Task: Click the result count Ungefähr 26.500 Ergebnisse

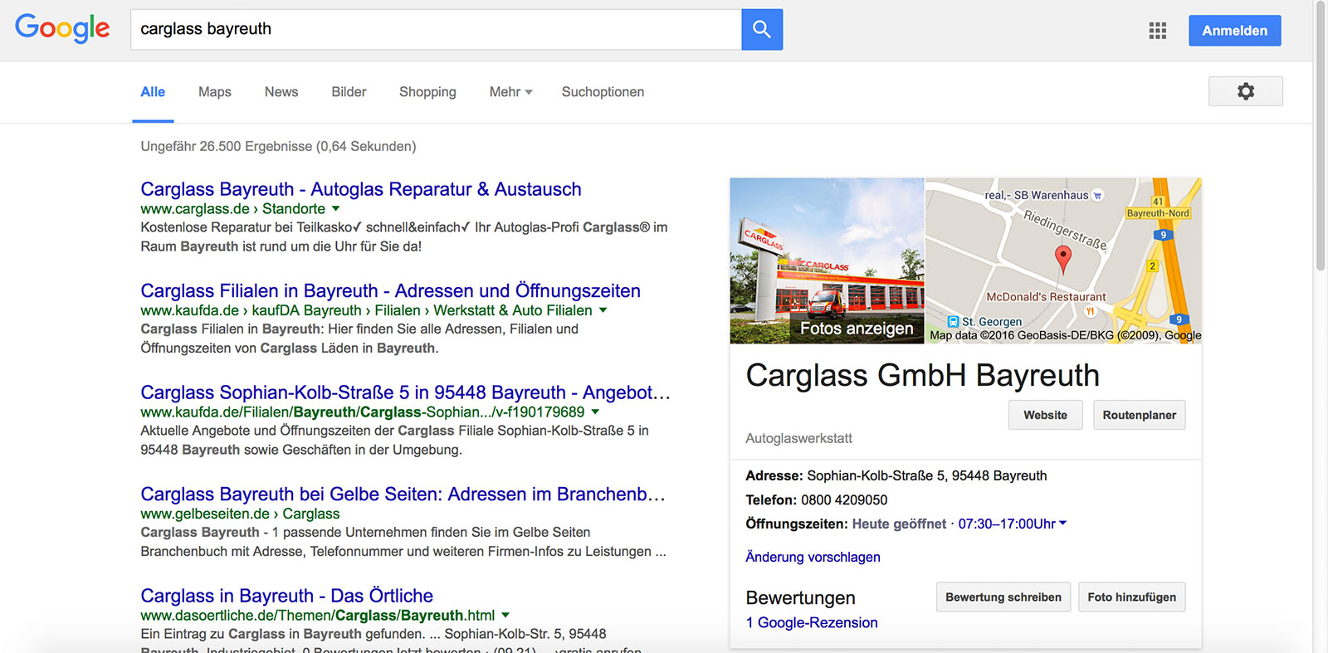Action: (x=278, y=147)
